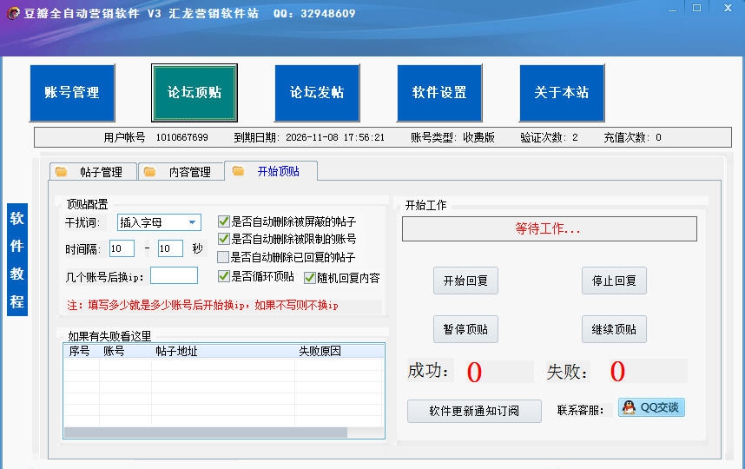745x469 pixels.
Task: Enable 是否自动删除已回复的帖子 checkbox
Action: click(223, 257)
